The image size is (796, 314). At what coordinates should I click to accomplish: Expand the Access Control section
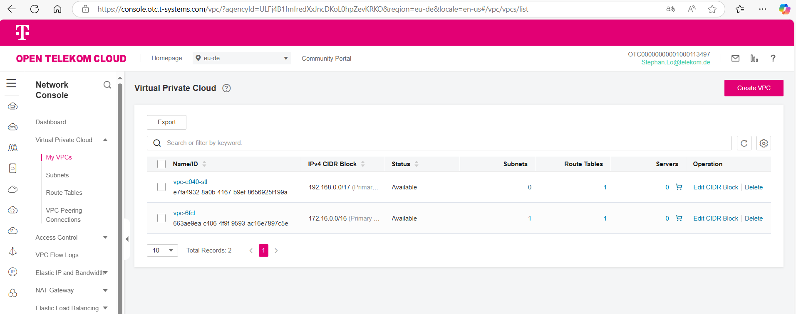[x=105, y=238]
